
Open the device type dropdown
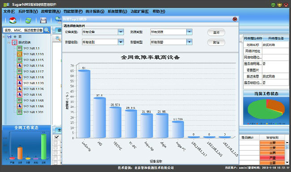pos(121,32)
